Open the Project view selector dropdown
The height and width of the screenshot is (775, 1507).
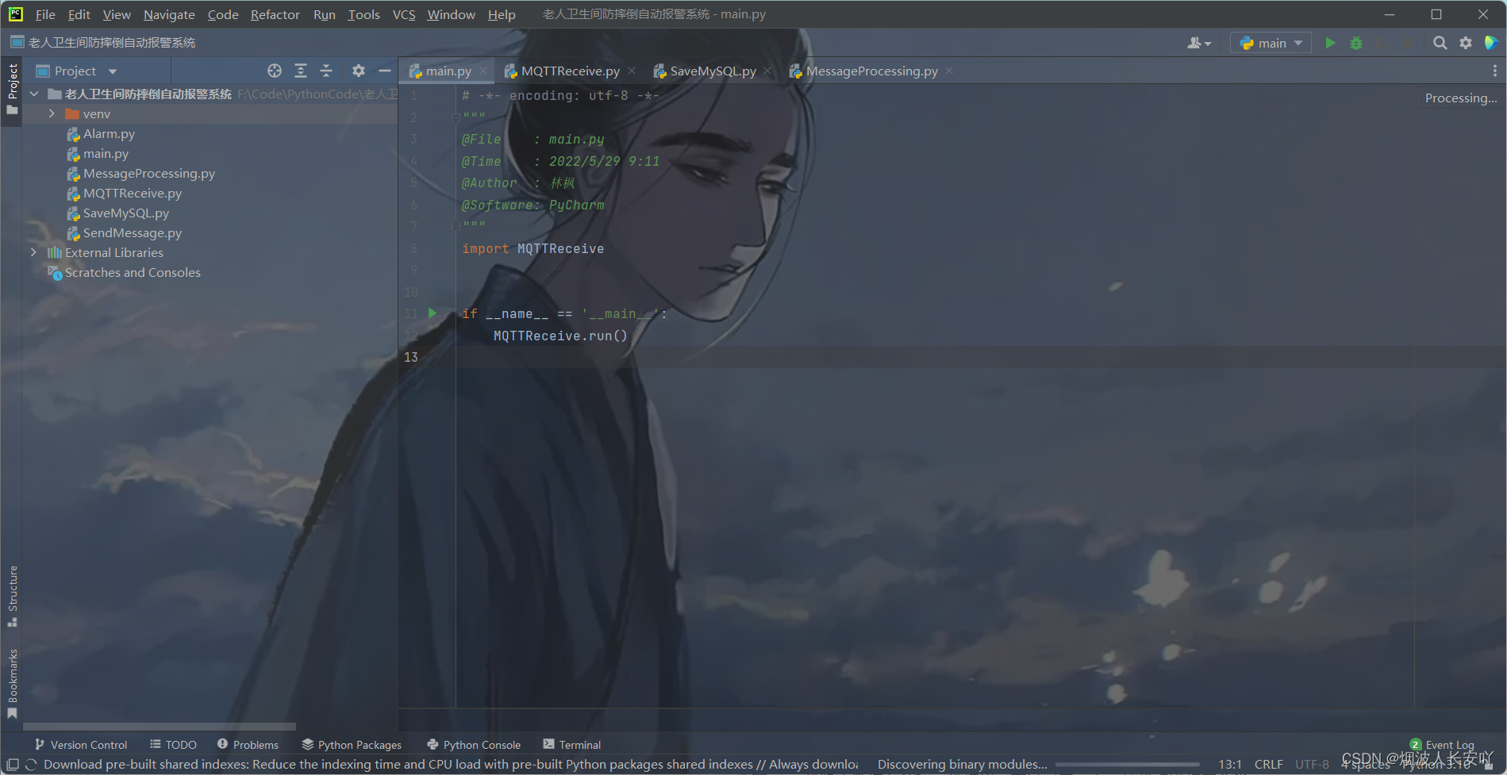(77, 71)
